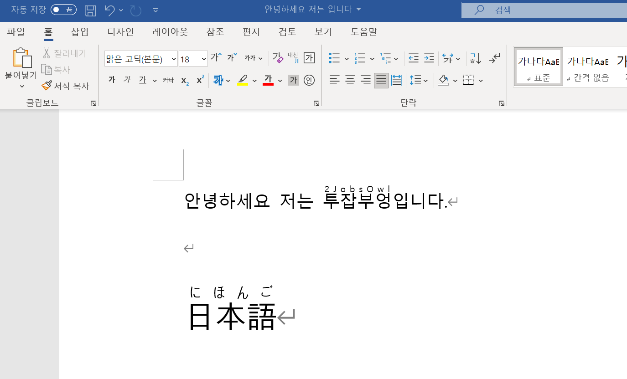Click the Cut (잘라내기) scissors button
The width and height of the screenshot is (627, 379).
coord(64,53)
